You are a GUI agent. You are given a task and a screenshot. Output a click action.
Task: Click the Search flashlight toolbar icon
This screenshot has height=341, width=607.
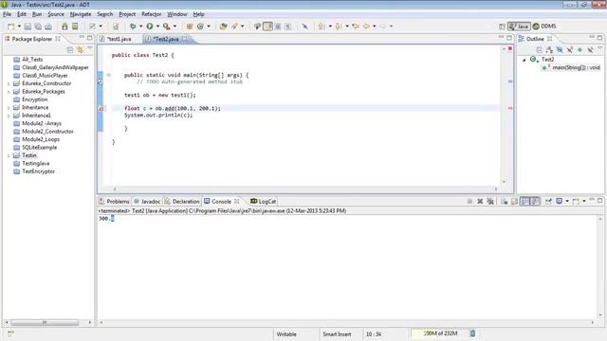coord(234,27)
